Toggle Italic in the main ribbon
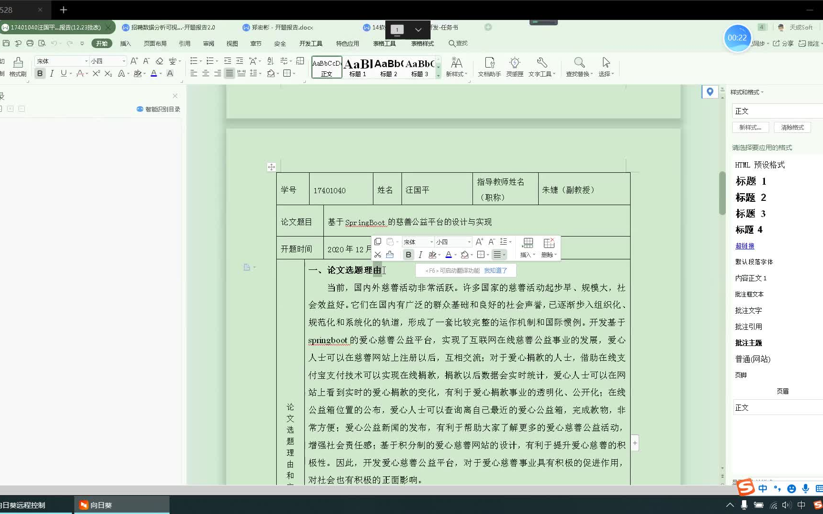 (x=51, y=73)
